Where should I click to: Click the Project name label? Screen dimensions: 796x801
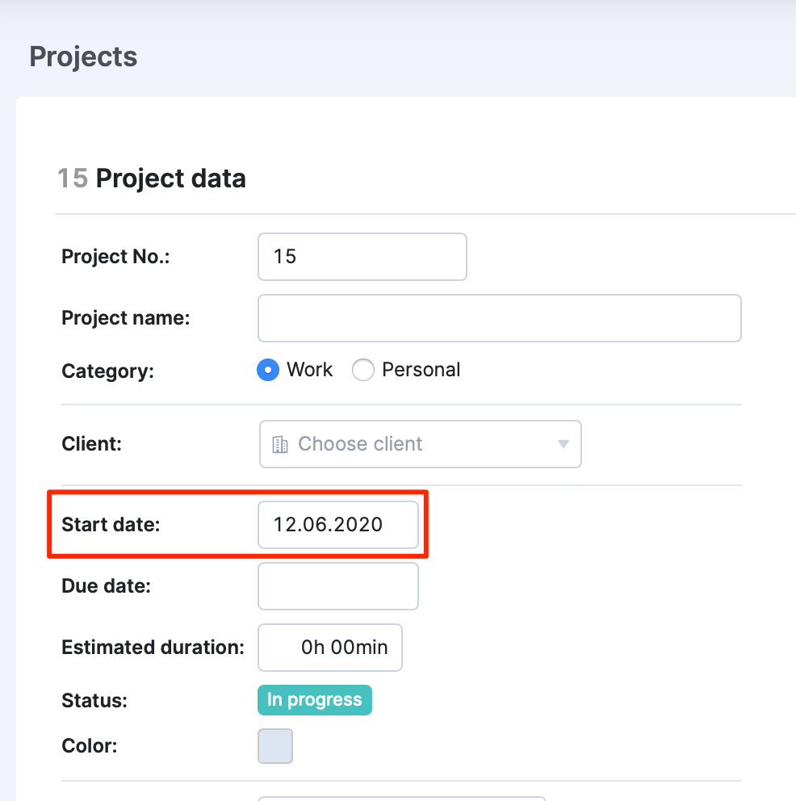(x=126, y=318)
